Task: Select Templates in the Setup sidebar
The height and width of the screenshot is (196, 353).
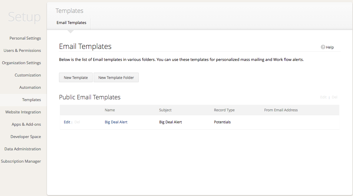Action: [32, 100]
